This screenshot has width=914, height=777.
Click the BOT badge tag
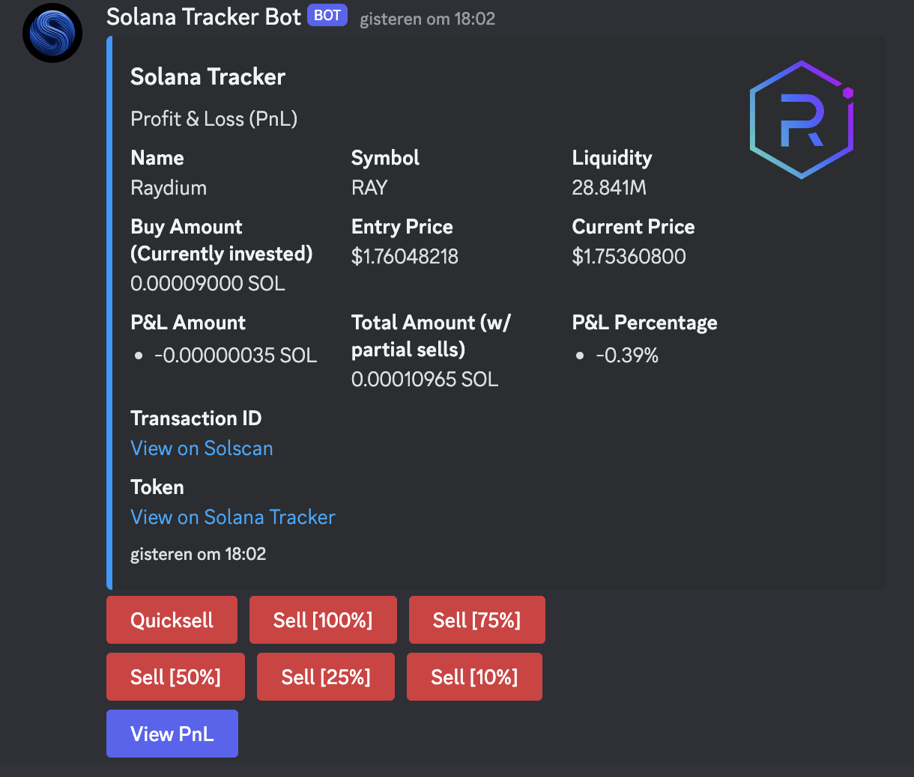(x=327, y=16)
